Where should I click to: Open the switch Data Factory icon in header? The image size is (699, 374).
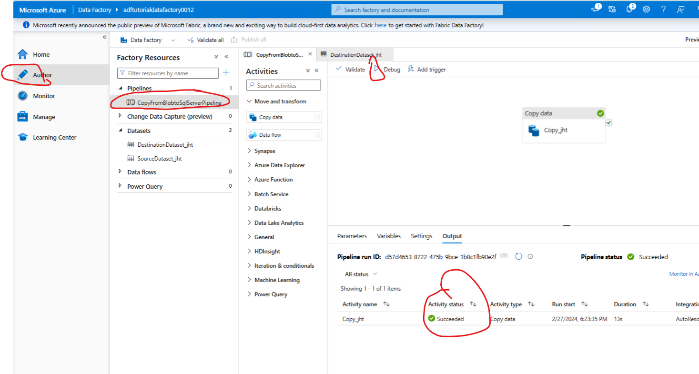pos(612,9)
